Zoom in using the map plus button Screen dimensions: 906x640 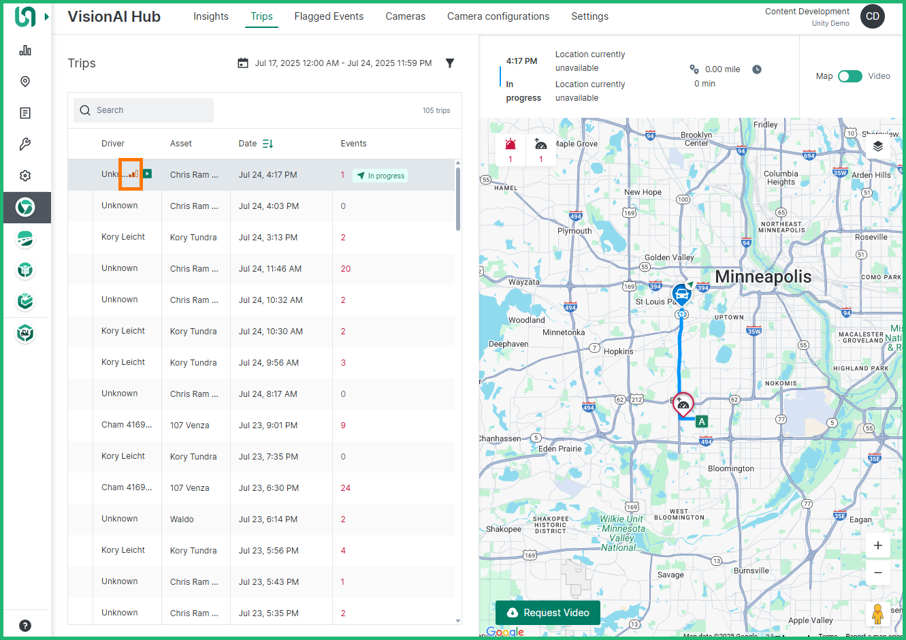point(877,545)
